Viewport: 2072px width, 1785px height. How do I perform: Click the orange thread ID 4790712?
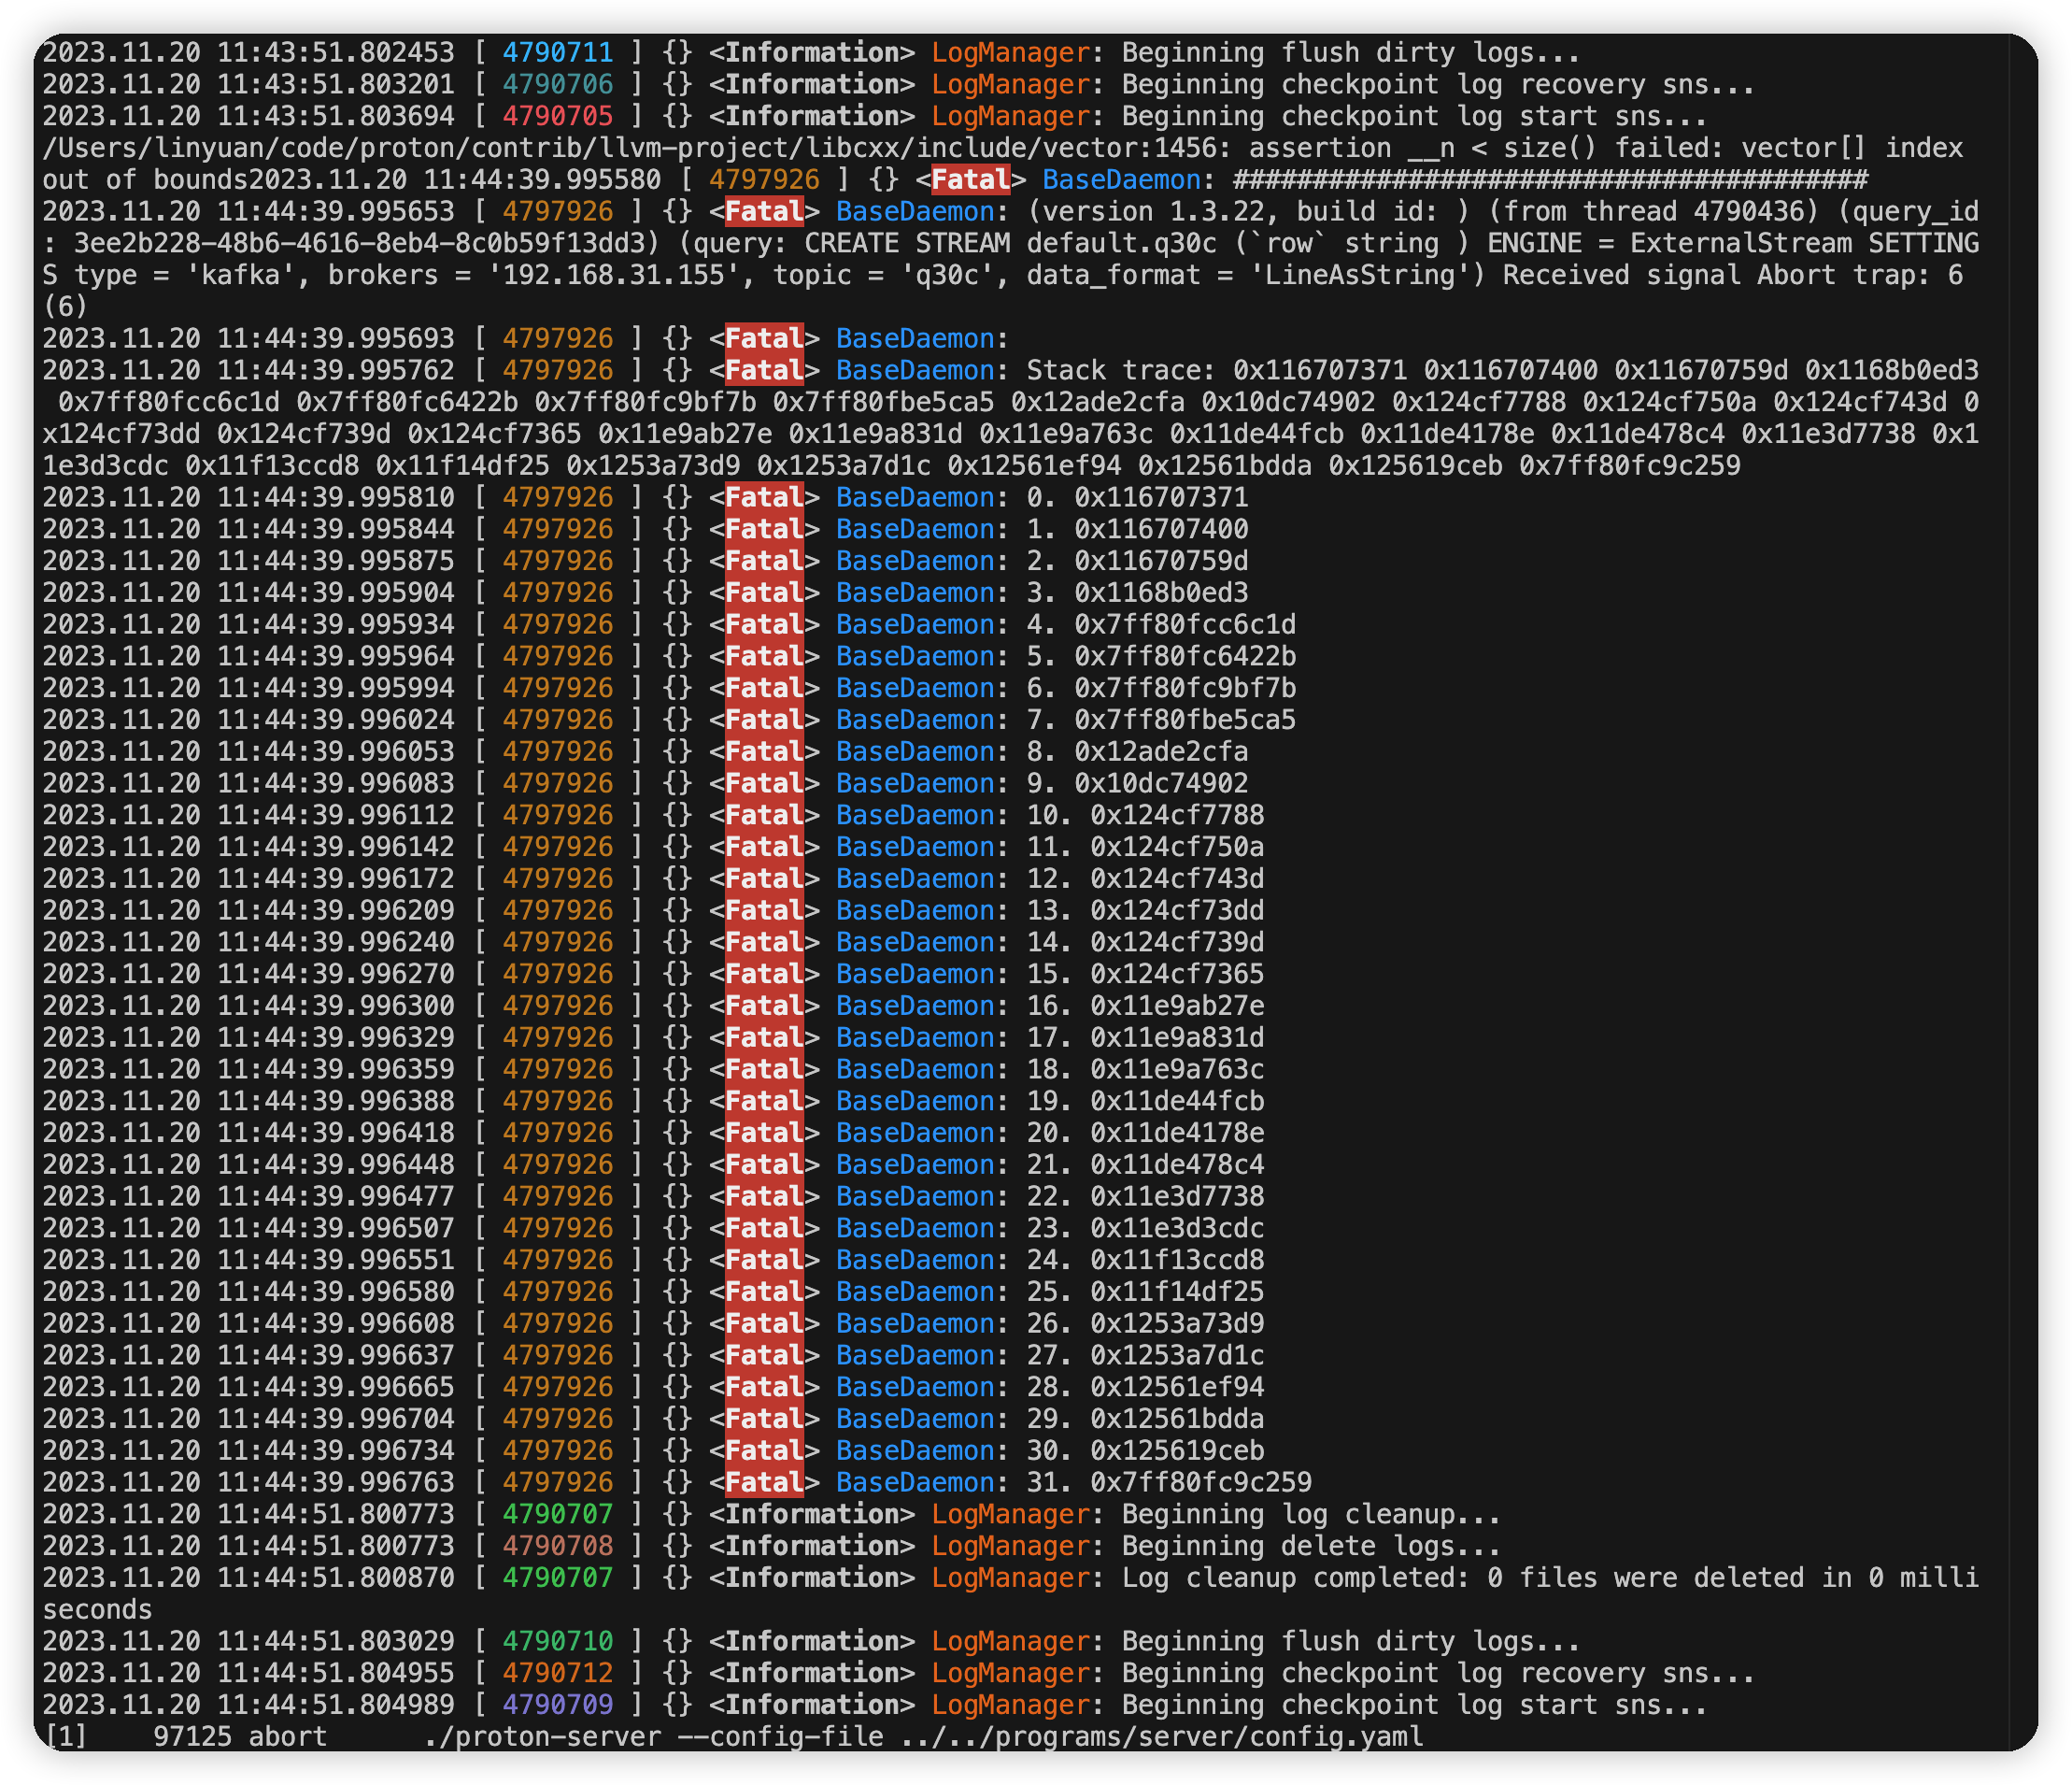[557, 1673]
